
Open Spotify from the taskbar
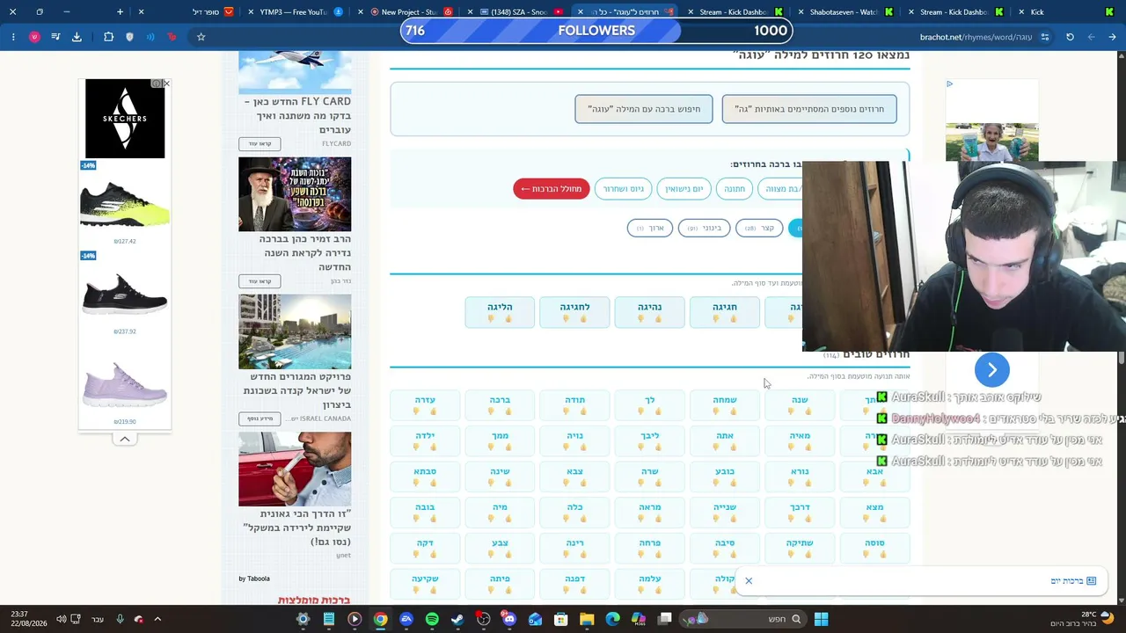432,619
